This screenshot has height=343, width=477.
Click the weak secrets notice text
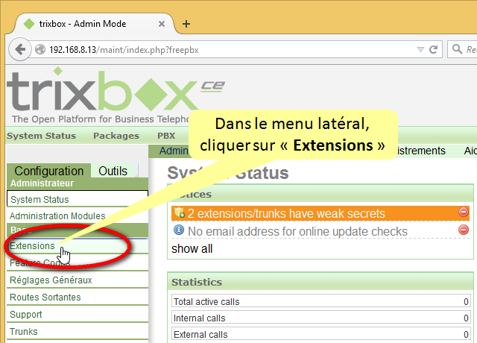[x=286, y=213]
